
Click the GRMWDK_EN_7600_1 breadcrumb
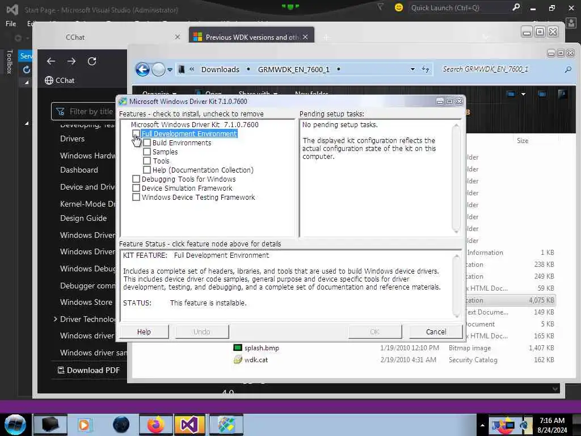pyautogui.click(x=293, y=69)
